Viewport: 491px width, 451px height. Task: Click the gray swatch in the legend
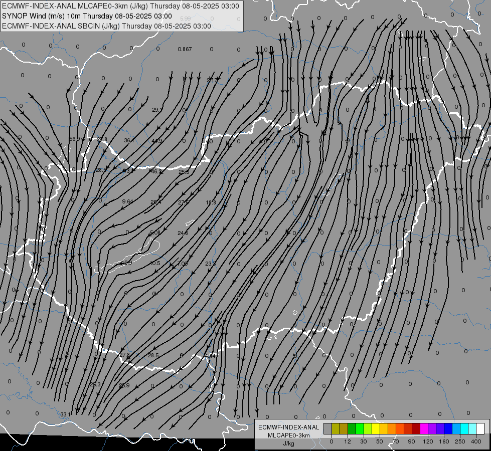(x=328, y=428)
